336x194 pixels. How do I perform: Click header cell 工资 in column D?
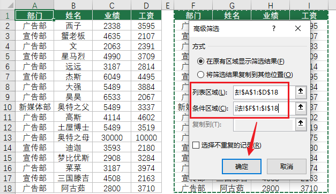pyautogui.click(x=146, y=15)
